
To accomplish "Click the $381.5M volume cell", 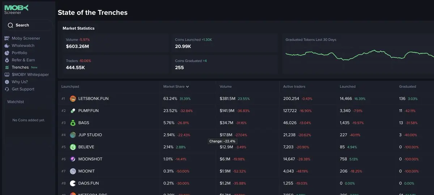I will 227,99.
